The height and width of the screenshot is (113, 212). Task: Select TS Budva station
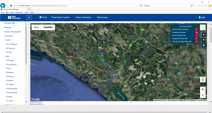click(x=9, y=81)
